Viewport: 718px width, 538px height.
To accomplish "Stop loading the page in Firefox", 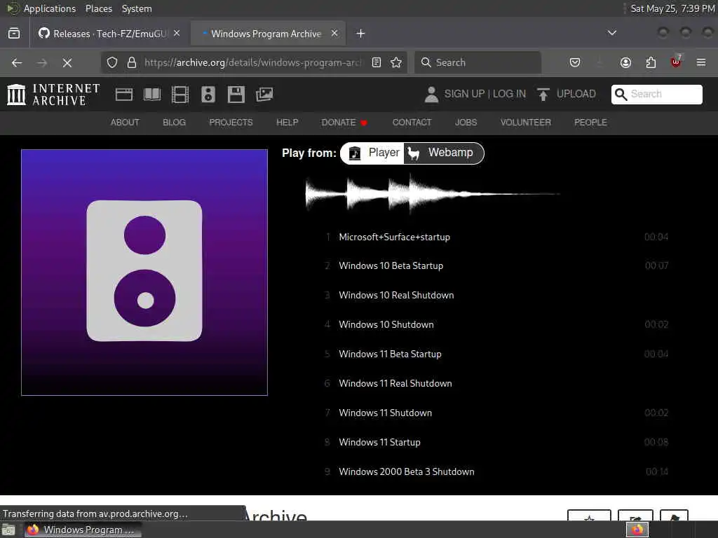I will tap(67, 62).
